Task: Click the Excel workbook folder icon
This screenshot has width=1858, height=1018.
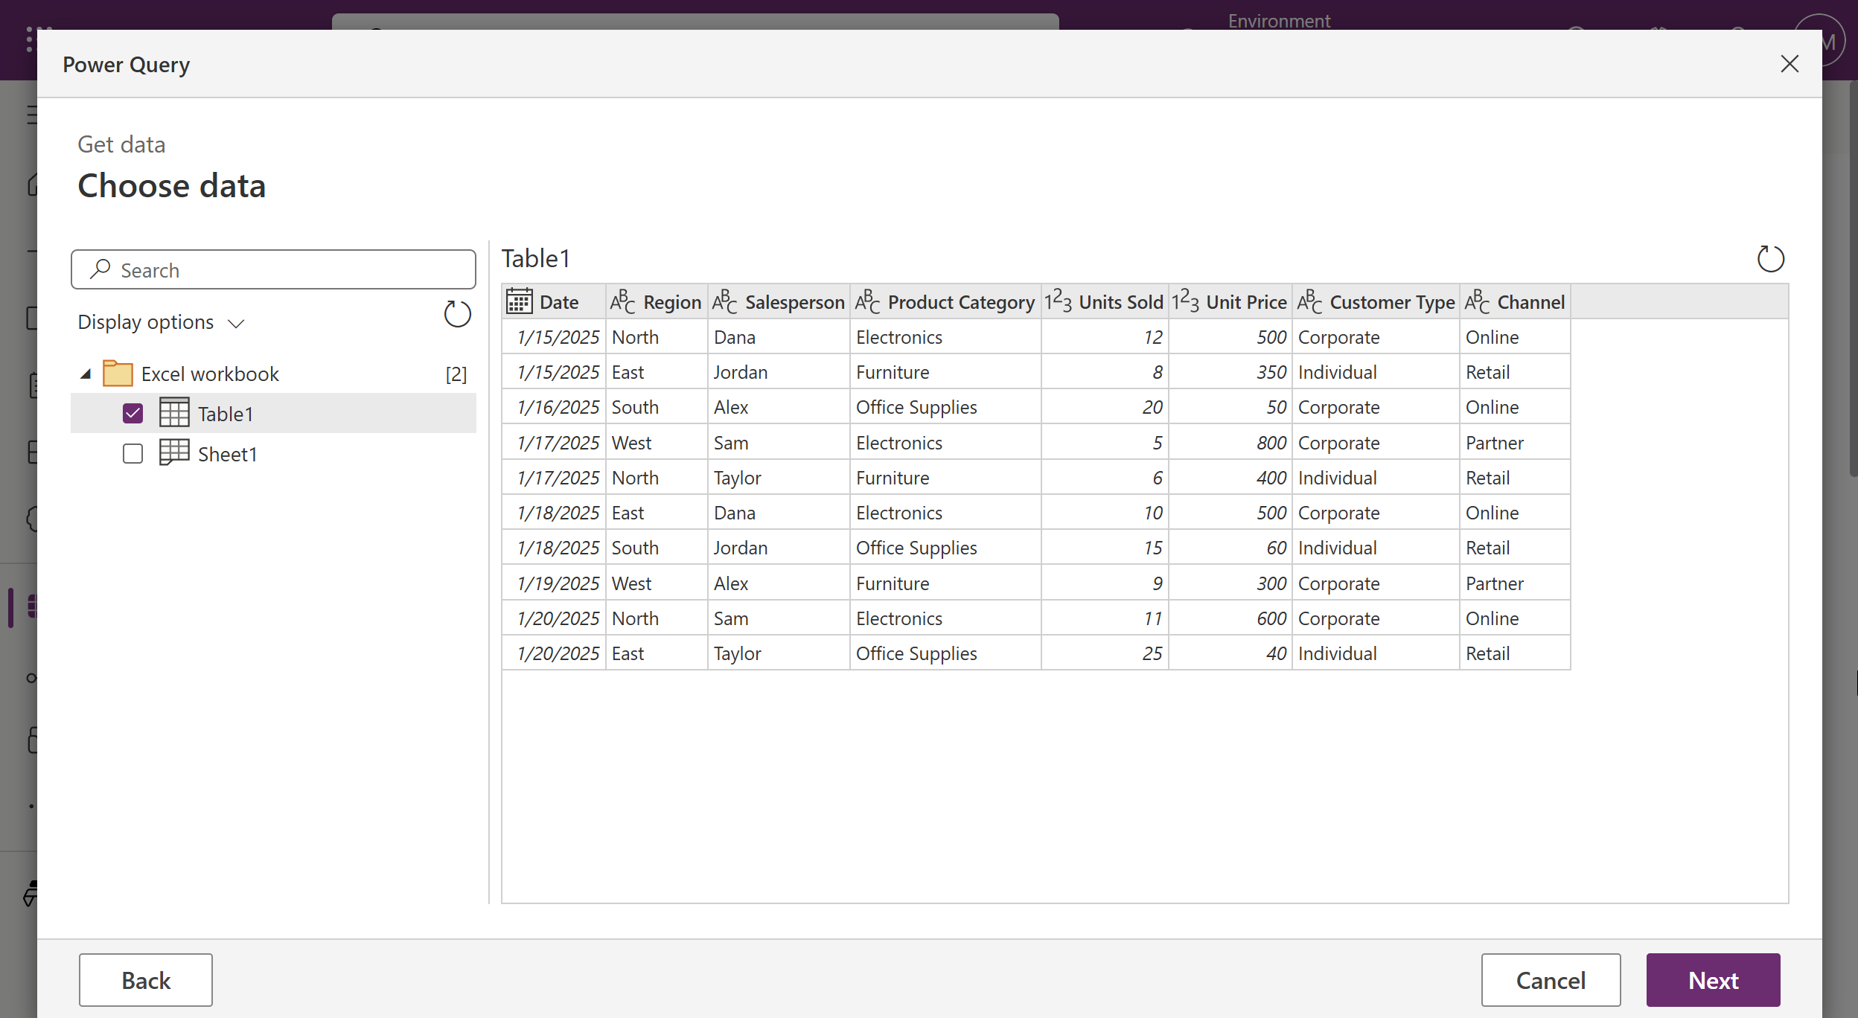Action: 118,373
